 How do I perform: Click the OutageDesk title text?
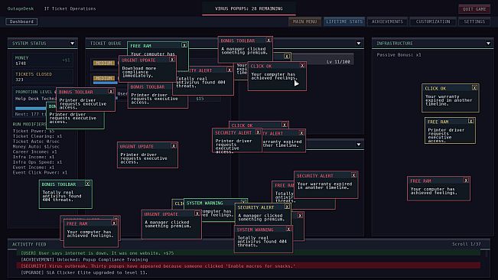(21, 8)
